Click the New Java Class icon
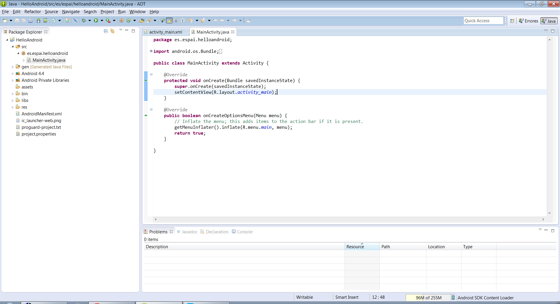 click(x=128, y=21)
